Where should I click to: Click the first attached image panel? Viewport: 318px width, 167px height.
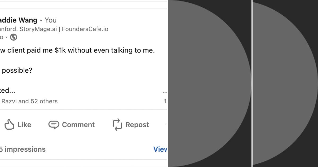pyautogui.click(x=209, y=83)
